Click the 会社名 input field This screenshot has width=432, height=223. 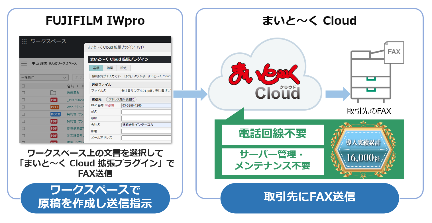[x=146, y=125]
